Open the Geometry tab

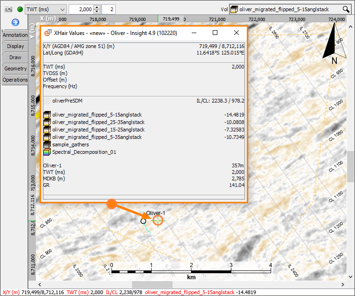(x=15, y=69)
